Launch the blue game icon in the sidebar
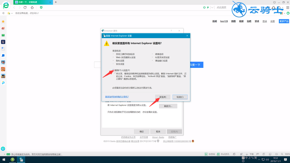This screenshot has height=163, width=290. pyautogui.click(x=3, y=62)
